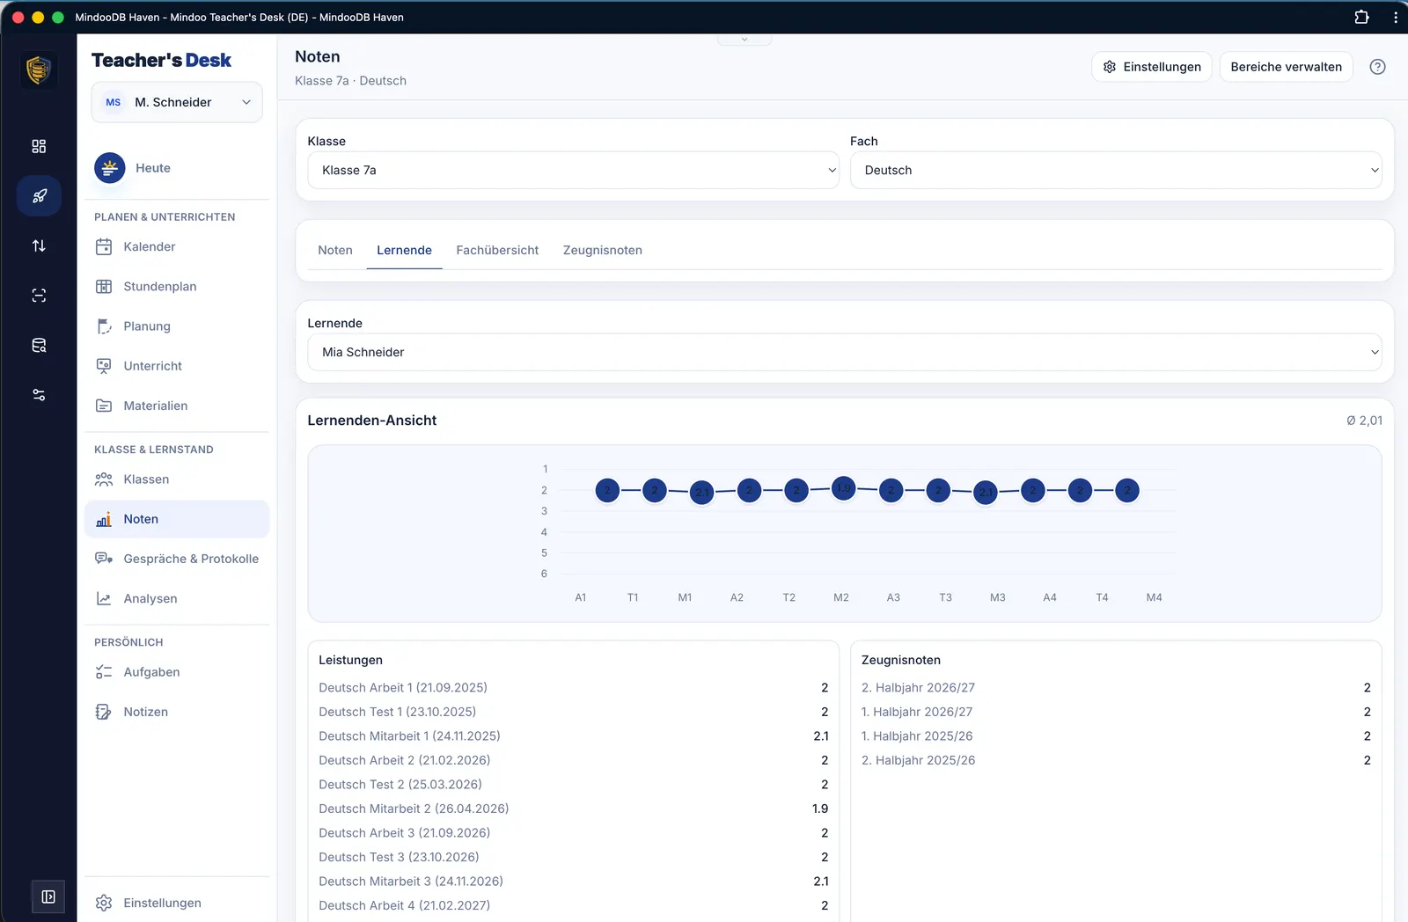This screenshot has height=922, width=1408.
Task: Toggle the sidebar collapse panel icon
Action: 48,896
